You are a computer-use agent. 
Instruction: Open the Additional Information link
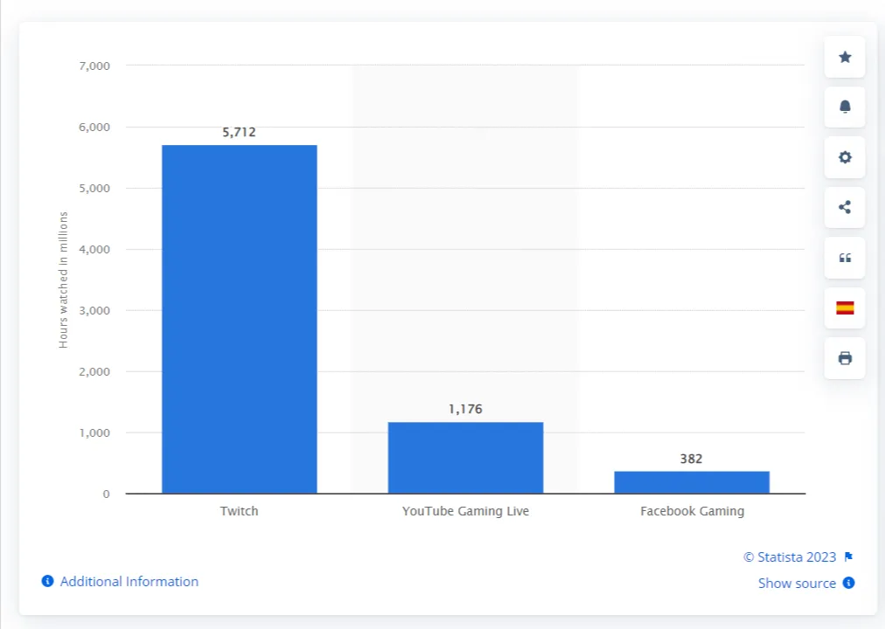pos(129,582)
